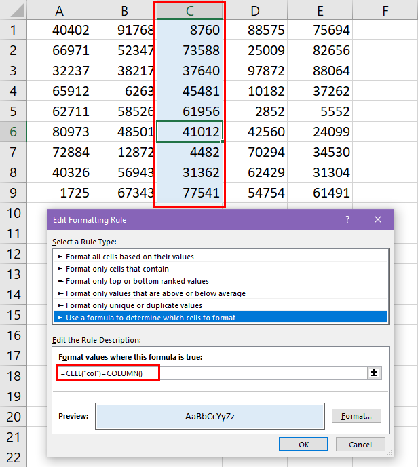Click the select-all corner triangle of the sheet
The height and width of the screenshot is (467, 418).
pyautogui.click(x=17, y=11)
